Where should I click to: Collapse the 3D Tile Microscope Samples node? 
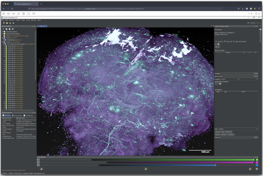tap(4, 44)
